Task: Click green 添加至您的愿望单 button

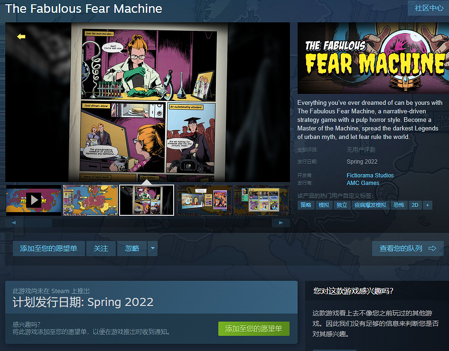Action: click(254, 329)
